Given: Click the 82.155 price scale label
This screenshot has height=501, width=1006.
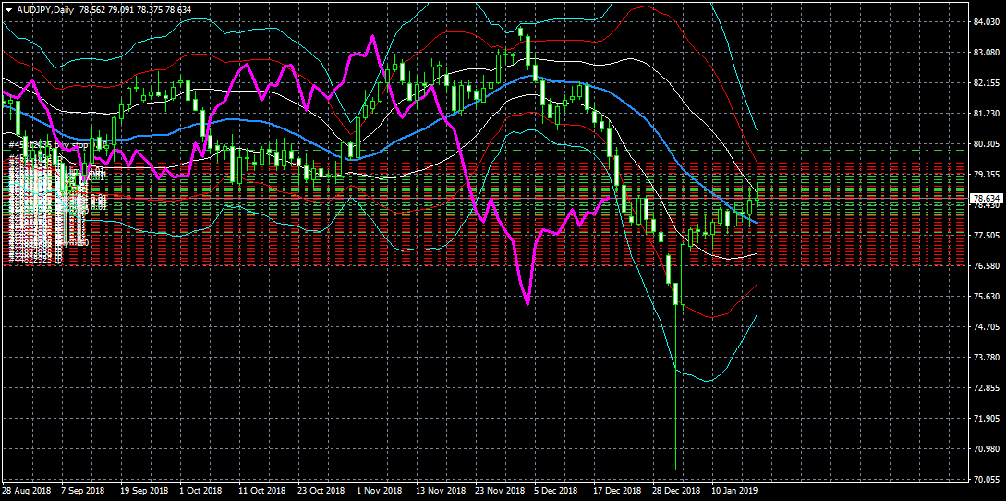Looking at the screenshot, I should pos(987,83).
